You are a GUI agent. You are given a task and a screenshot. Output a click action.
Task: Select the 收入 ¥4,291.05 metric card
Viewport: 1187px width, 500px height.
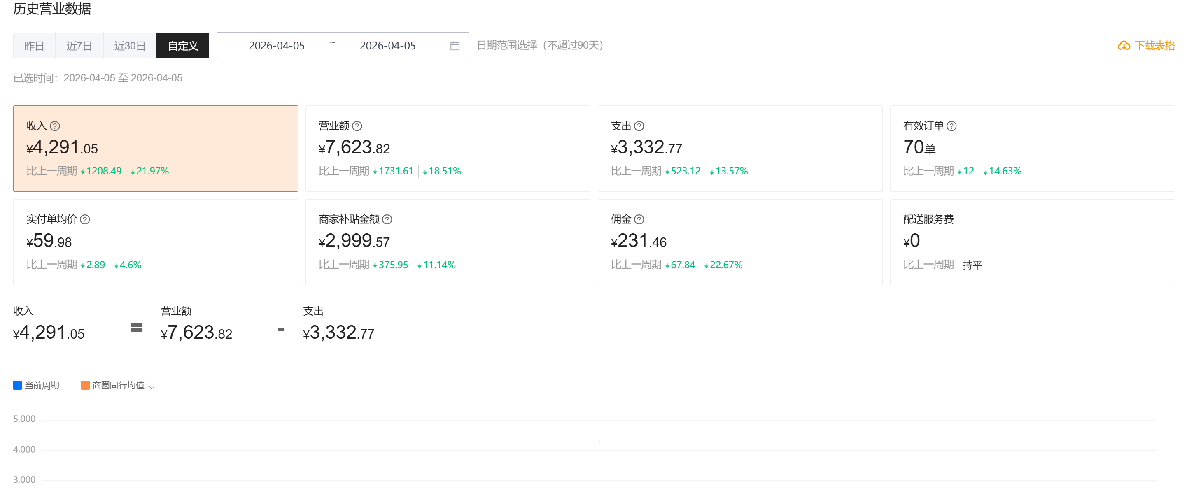(156, 148)
